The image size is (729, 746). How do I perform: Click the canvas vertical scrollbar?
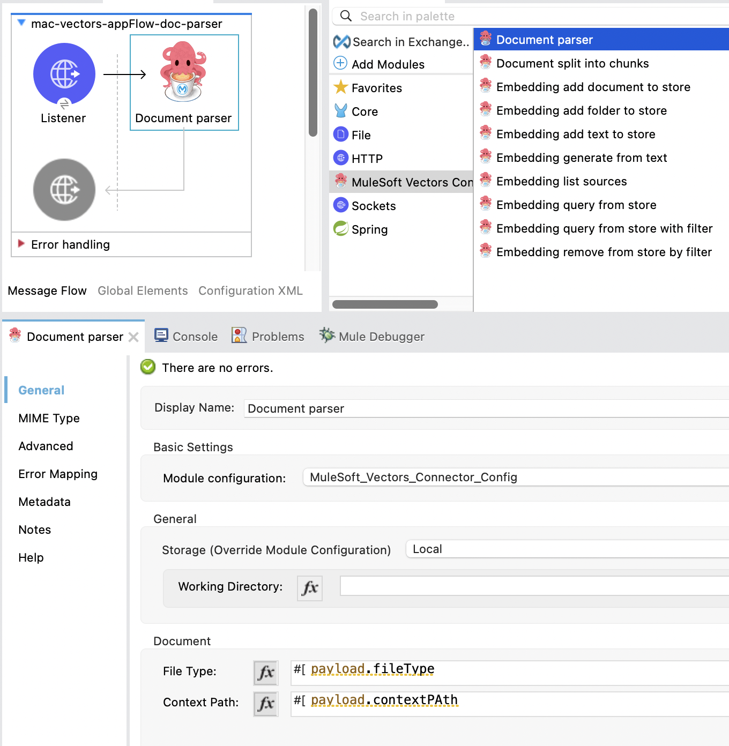pos(313,72)
